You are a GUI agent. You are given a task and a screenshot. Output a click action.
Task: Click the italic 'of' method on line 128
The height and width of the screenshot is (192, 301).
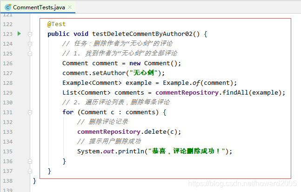[x=196, y=83]
